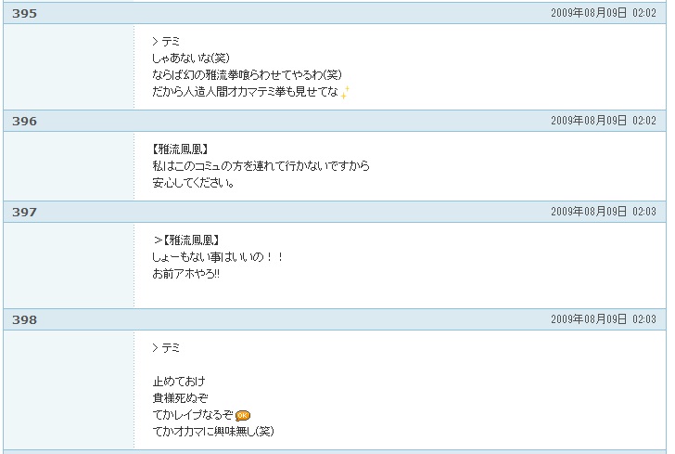Click the orange OK emoji in post 398

tap(244, 415)
